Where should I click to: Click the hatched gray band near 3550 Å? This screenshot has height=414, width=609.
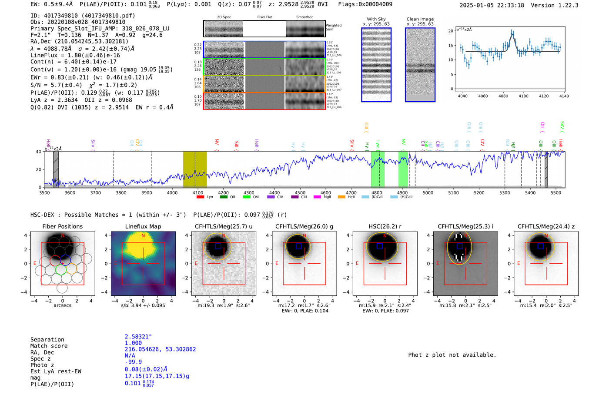[56, 169]
